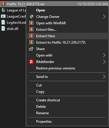109x128 pixels.
Task: Click the WinRAR icon beside Extract files...
Action: click(31, 30)
